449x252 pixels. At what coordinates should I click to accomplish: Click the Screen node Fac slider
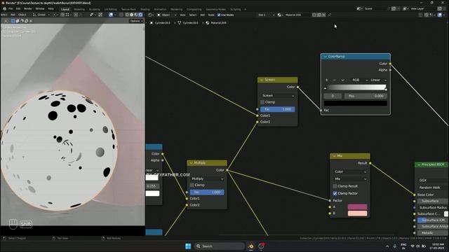[278, 109]
